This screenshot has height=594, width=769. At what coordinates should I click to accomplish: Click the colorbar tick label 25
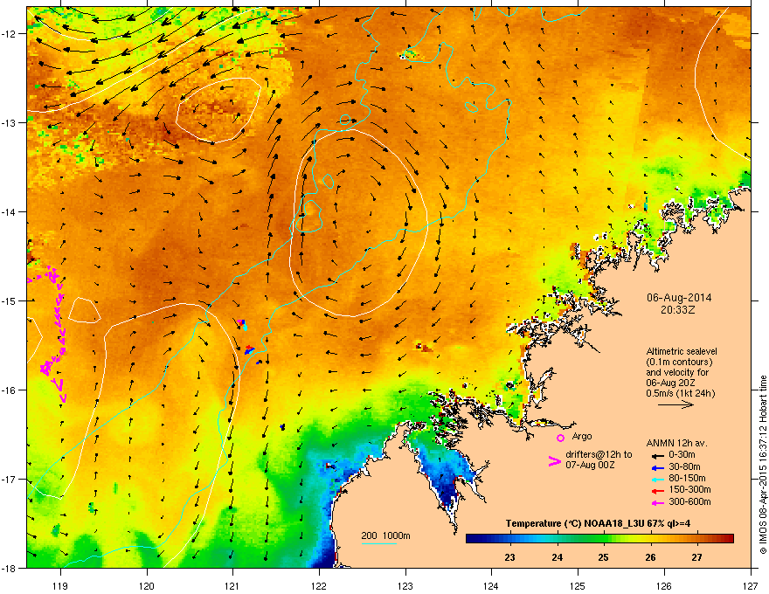click(604, 557)
